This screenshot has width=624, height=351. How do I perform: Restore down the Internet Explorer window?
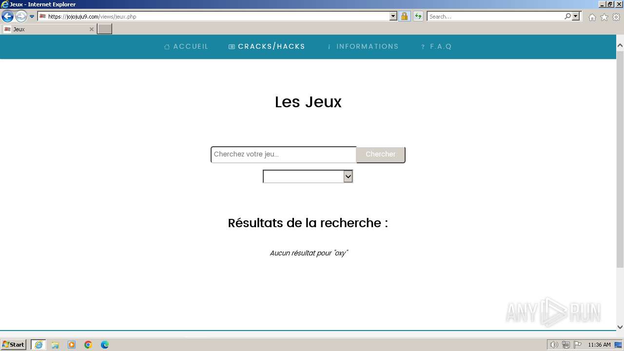tap(610, 4)
